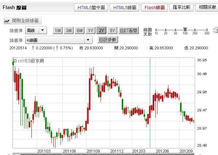This screenshot has width=218, height=155.
Task: Click the 線圖天數 slider handle at 100
Action: tap(185, 29)
